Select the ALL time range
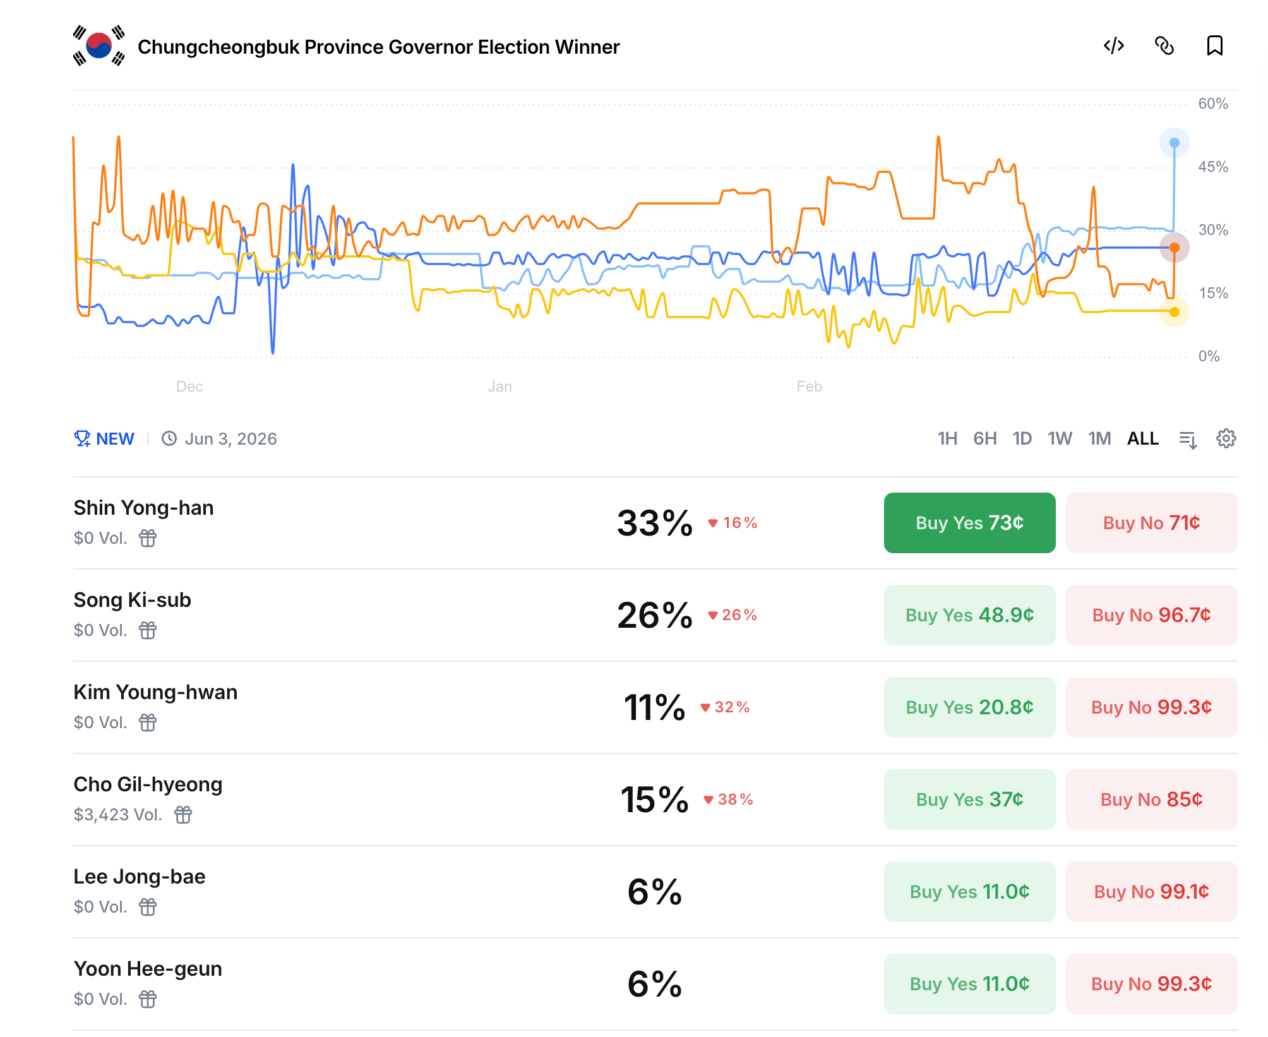The width and height of the screenshot is (1268, 1037). click(1143, 438)
